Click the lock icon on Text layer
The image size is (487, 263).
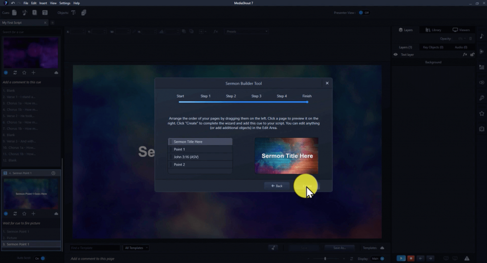coord(472,55)
